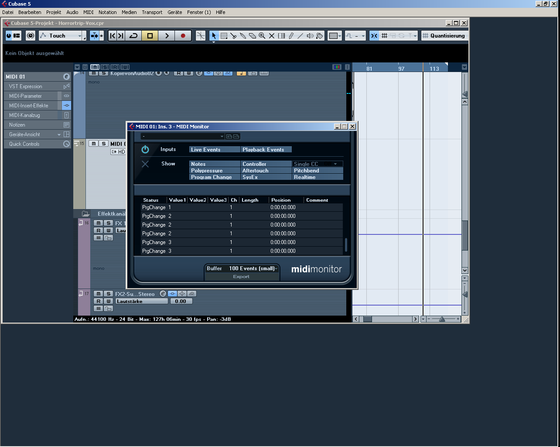Open the Buffer 100 Events dropdown
The height and width of the screenshot is (447, 560).
point(253,268)
